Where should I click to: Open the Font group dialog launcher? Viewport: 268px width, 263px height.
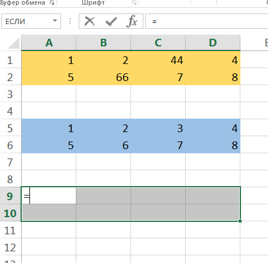click(x=134, y=2)
